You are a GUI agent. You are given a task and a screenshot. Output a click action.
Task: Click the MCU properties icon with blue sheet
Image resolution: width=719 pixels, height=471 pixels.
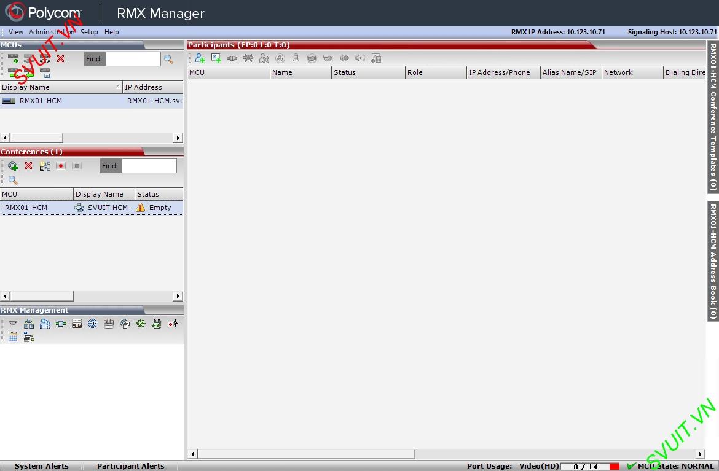45,72
